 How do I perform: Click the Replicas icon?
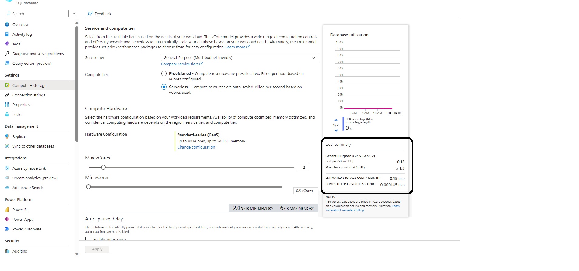click(7, 136)
